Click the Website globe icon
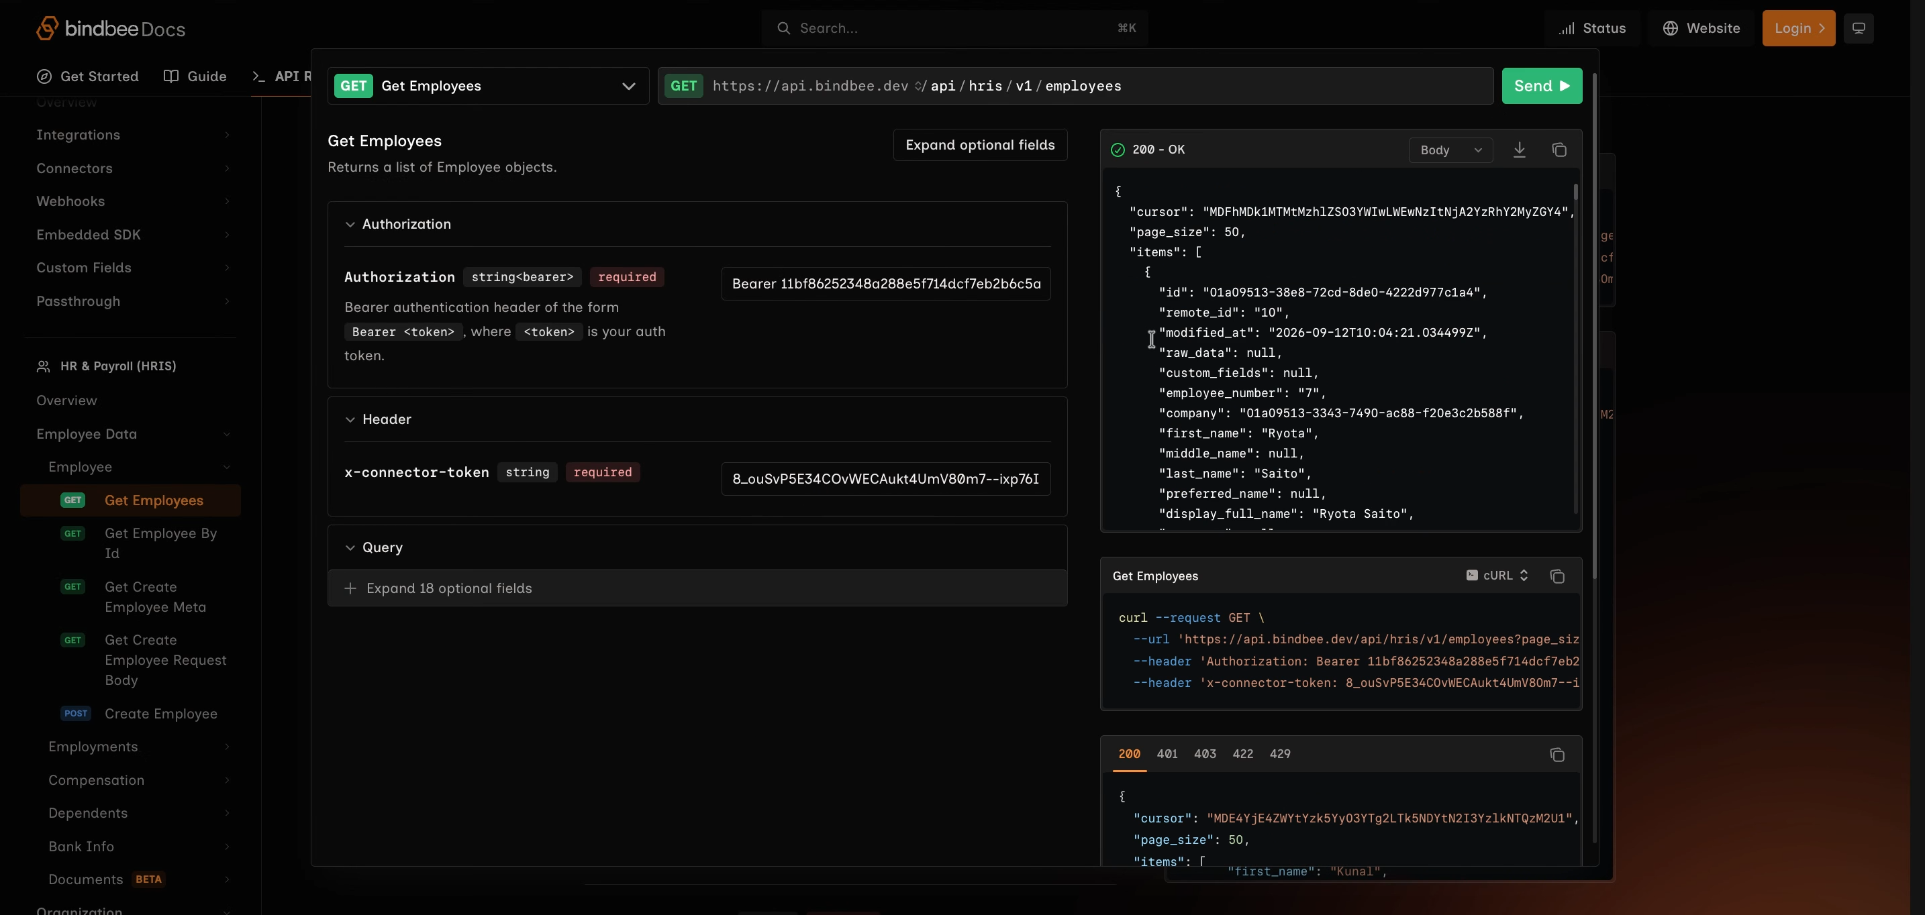The image size is (1925, 915). (x=1670, y=28)
